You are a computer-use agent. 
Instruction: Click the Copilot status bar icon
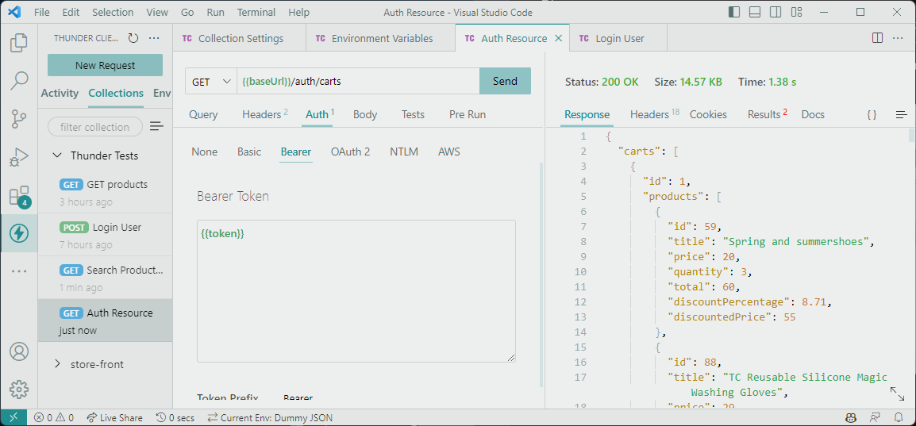coord(852,418)
